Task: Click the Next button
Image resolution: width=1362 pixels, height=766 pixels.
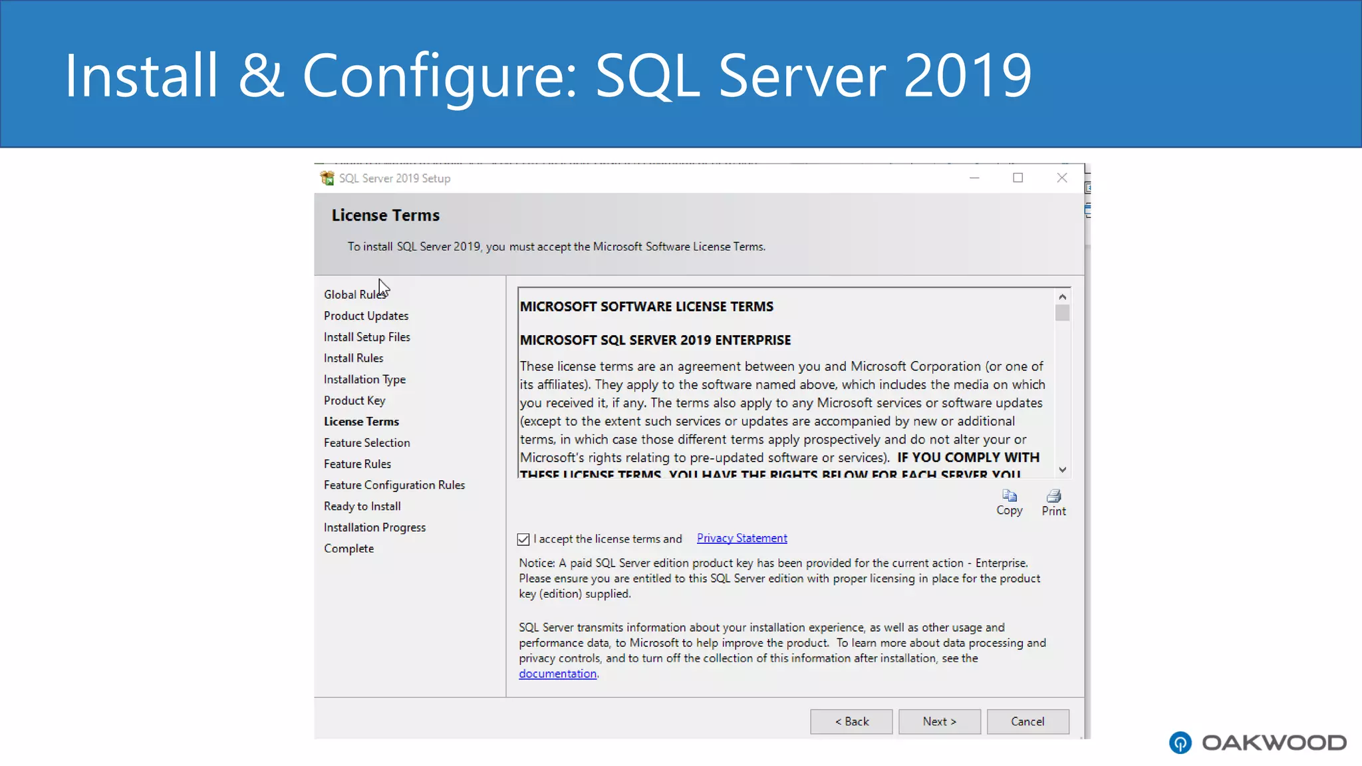Action: 939,721
